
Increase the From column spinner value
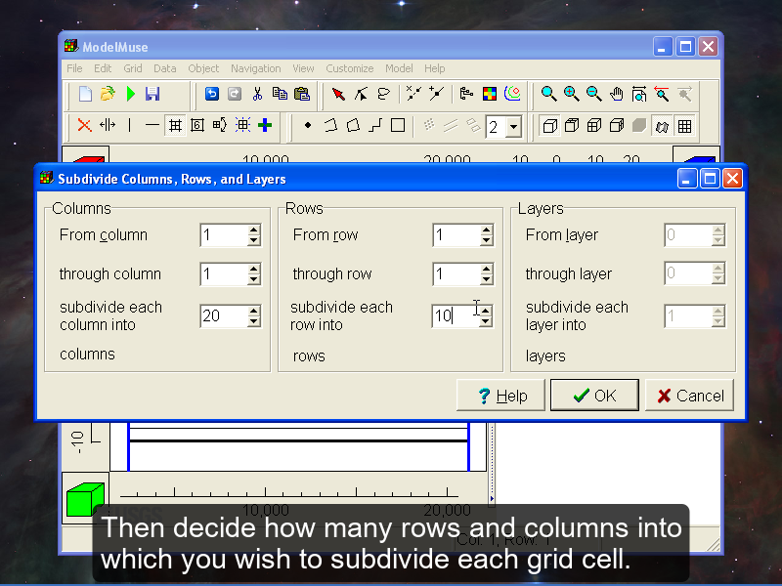pyautogui.click(x=254, y=230)
